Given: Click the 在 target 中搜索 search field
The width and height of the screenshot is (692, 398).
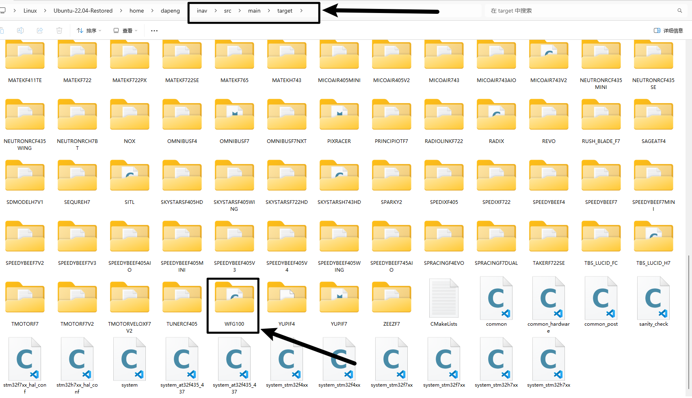Looking at the screenshot, I should [x=577, y=11].
